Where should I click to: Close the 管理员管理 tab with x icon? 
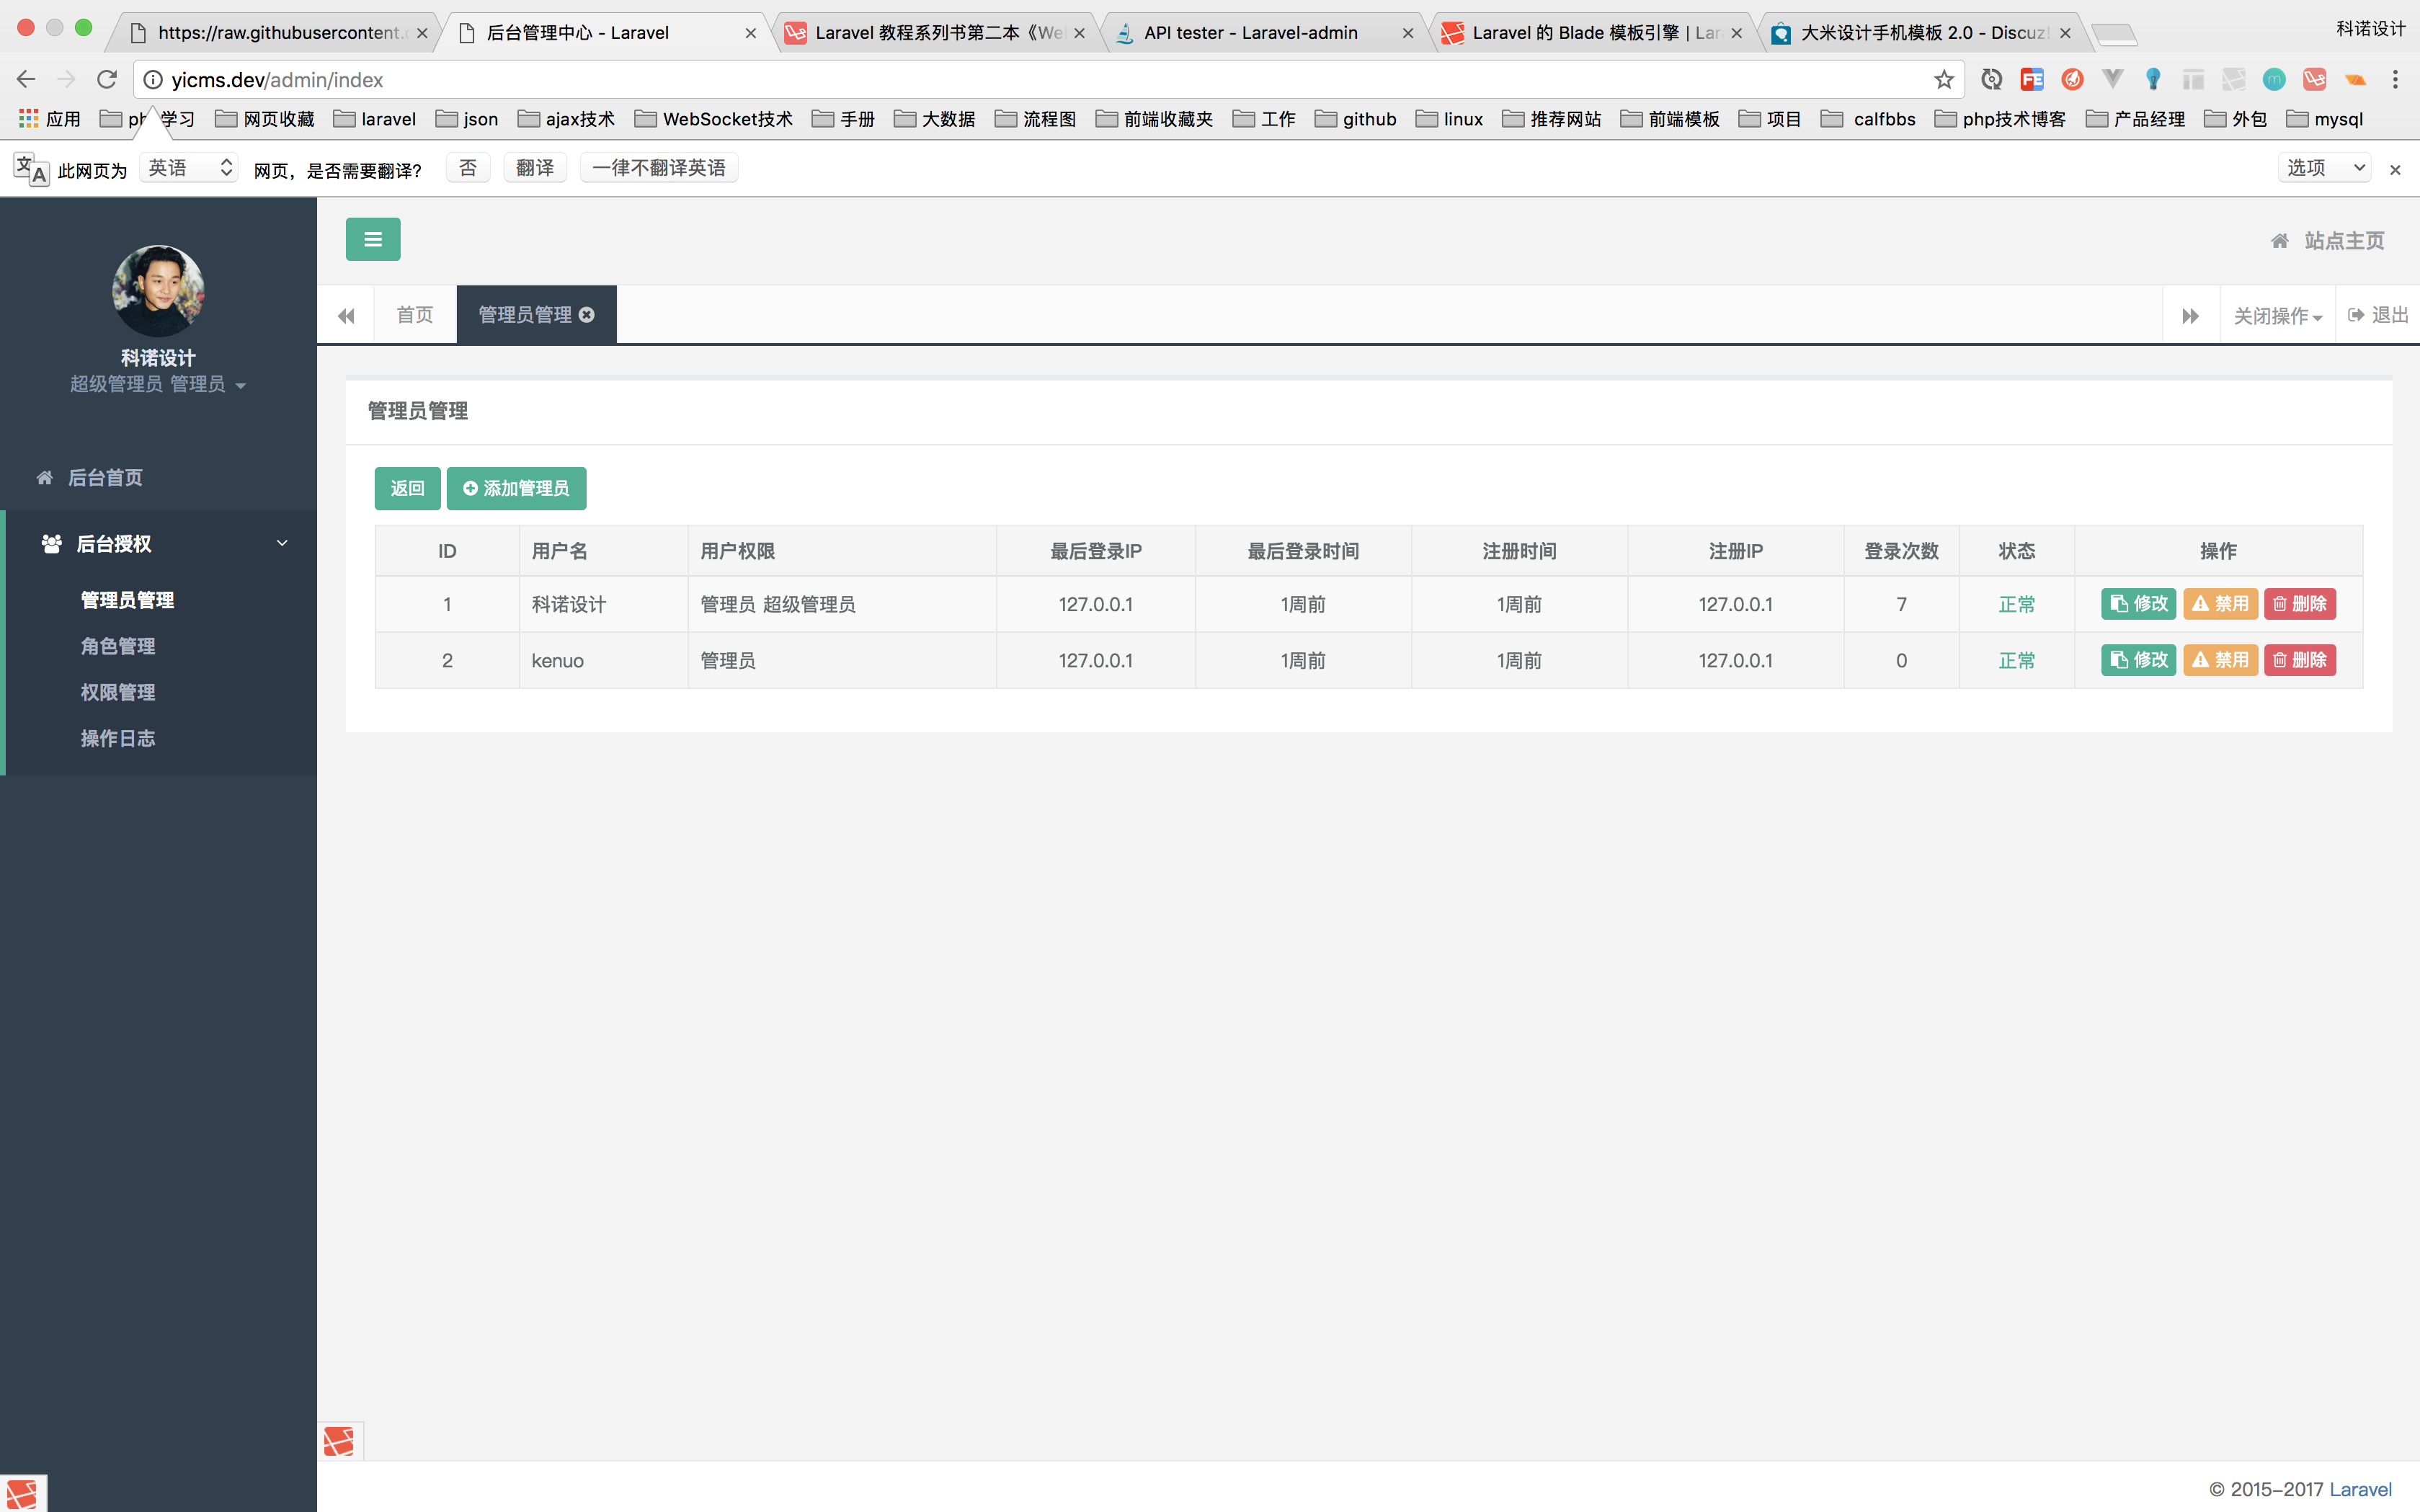[587, 315]
